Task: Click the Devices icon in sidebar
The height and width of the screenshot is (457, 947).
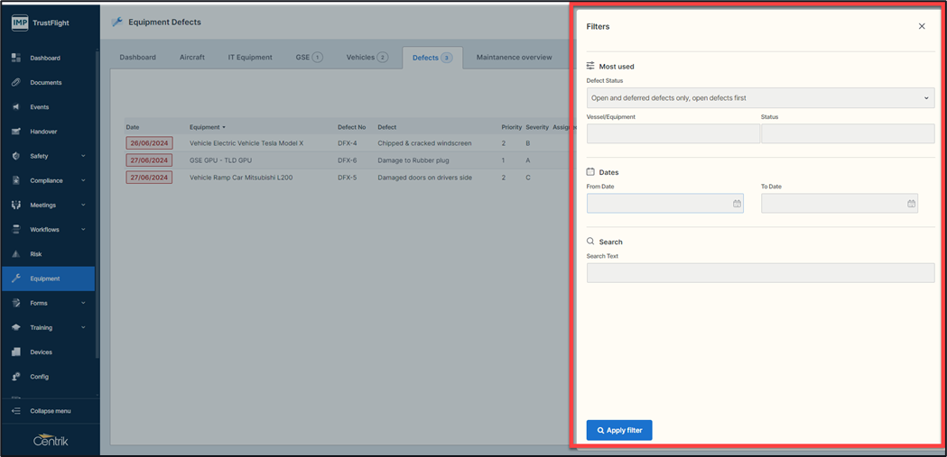Action: [x=16, y=352]
